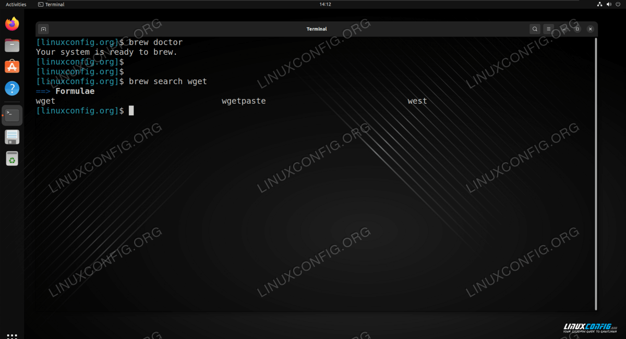Viewport: 626px width, 339px height.
Task: Click the 'west' formula result
Action: click(x=417, y=101)
